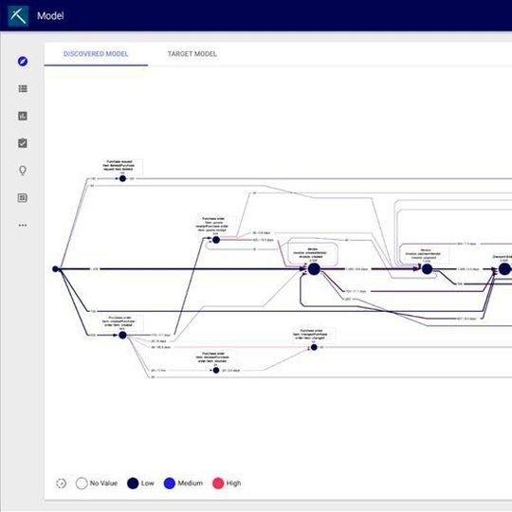Select the Vendor invoice created node
The height and width of the screenshot is (512, 512).
[x=314, y=269]
